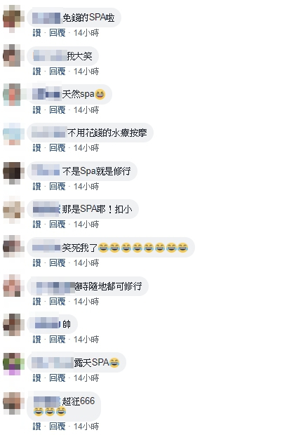Open avatar of "露天SPA" commenter

(12, 363)
